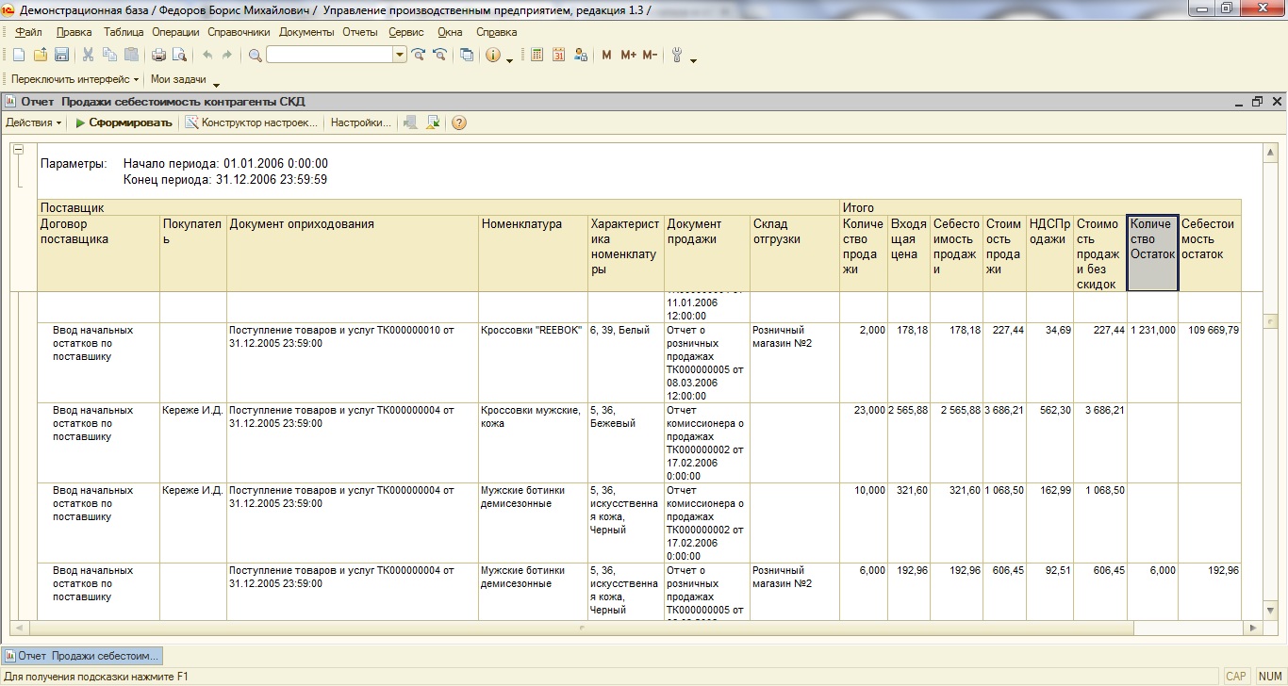Viewport: 1288px width, 686px height.
Task: Open the Отчеты menu
Action: pos(360,32)
